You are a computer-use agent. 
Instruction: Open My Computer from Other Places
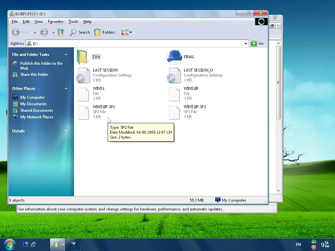(32, 97)
